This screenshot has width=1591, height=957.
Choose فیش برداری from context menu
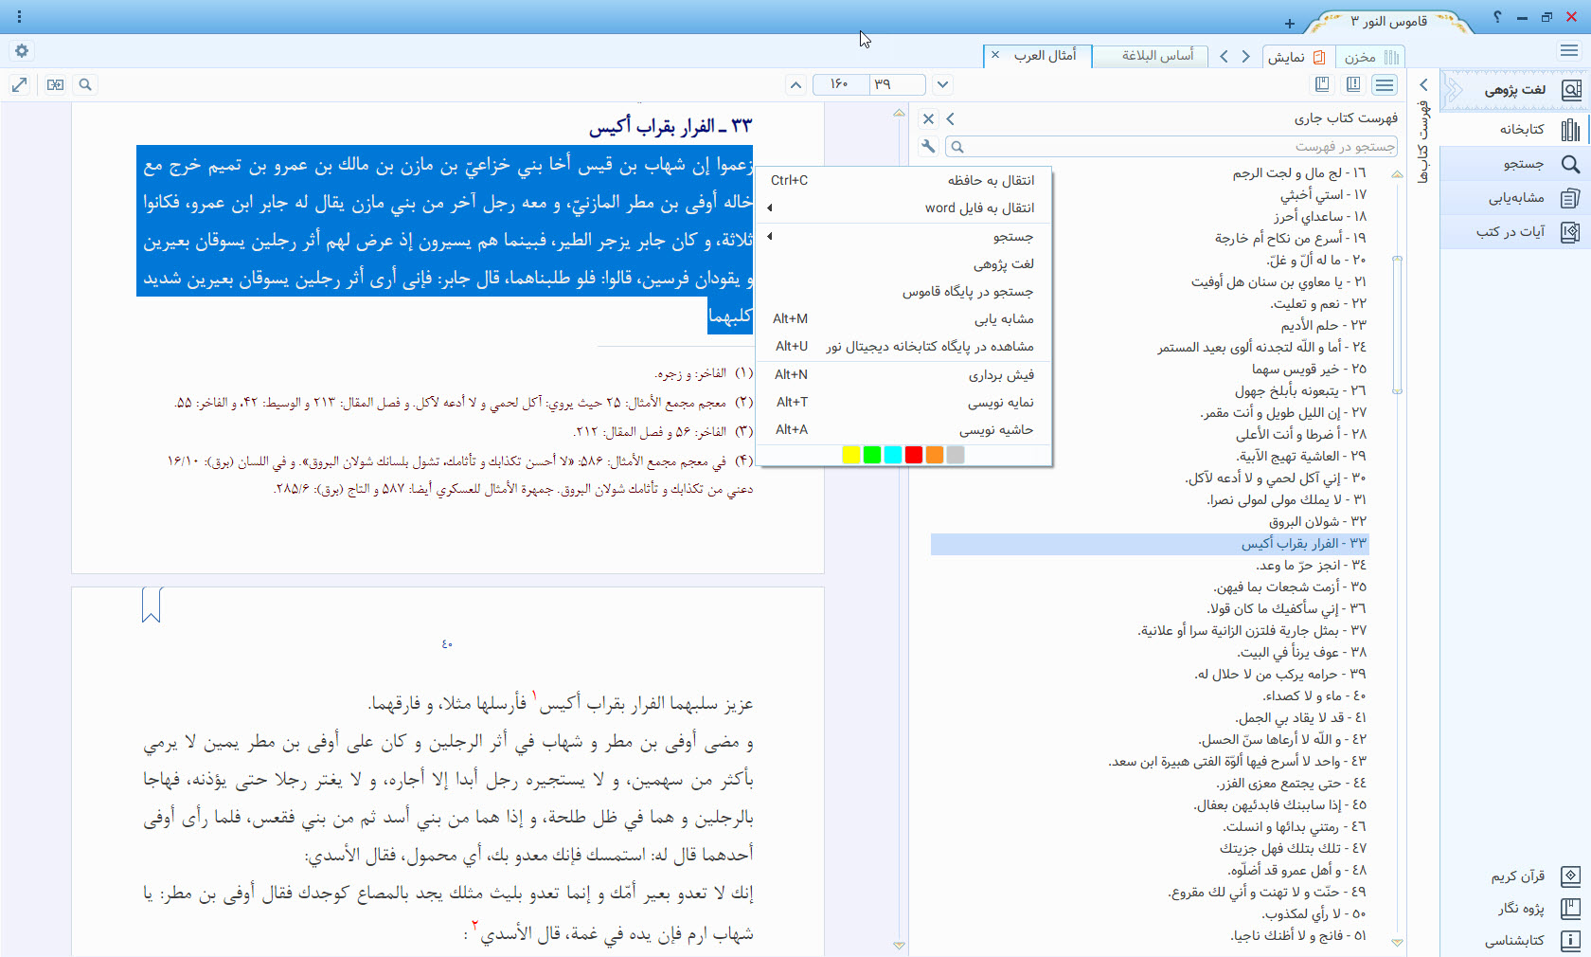pyautogui.click(x=904, y=374)
